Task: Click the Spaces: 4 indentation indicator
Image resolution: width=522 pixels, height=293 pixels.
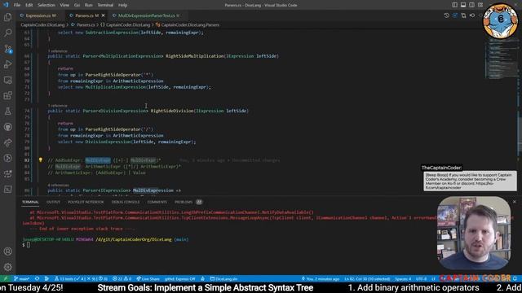Action: pyautogui.click(x=403, y=278)
